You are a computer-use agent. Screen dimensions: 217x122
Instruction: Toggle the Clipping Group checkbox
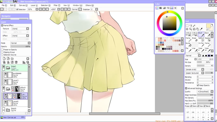tap(2, 52)
